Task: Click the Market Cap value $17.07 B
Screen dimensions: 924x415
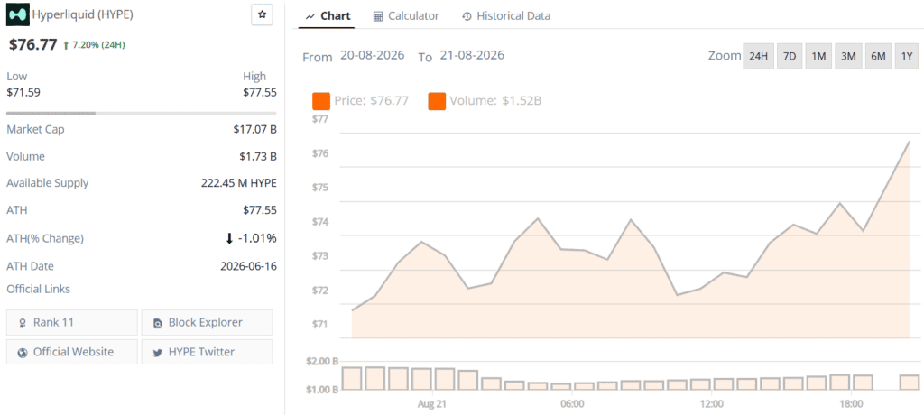Action: pyautogui.click(x=254, y=130)
